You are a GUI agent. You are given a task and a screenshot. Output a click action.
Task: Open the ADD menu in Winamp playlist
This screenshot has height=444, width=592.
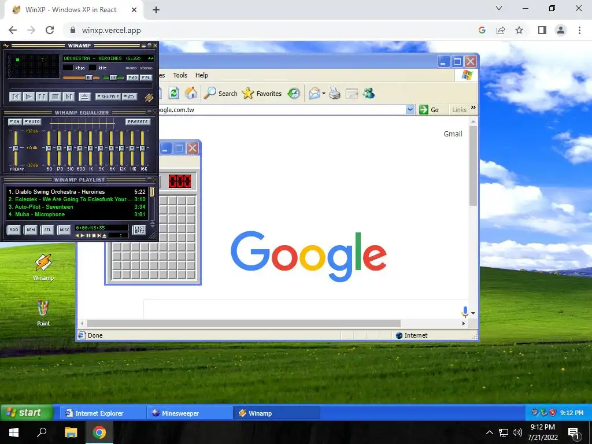pos(14,230)
